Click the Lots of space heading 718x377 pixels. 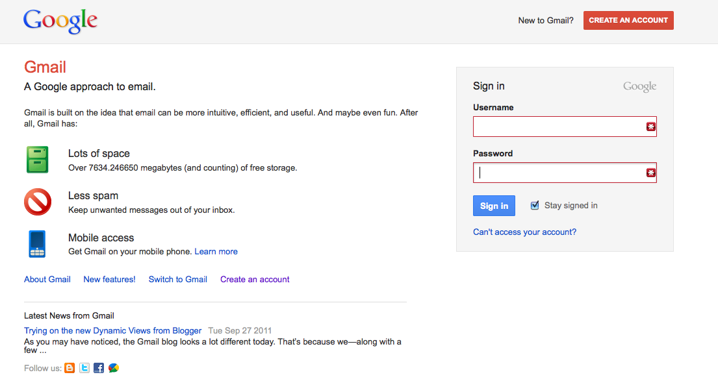tap(99, 154)
